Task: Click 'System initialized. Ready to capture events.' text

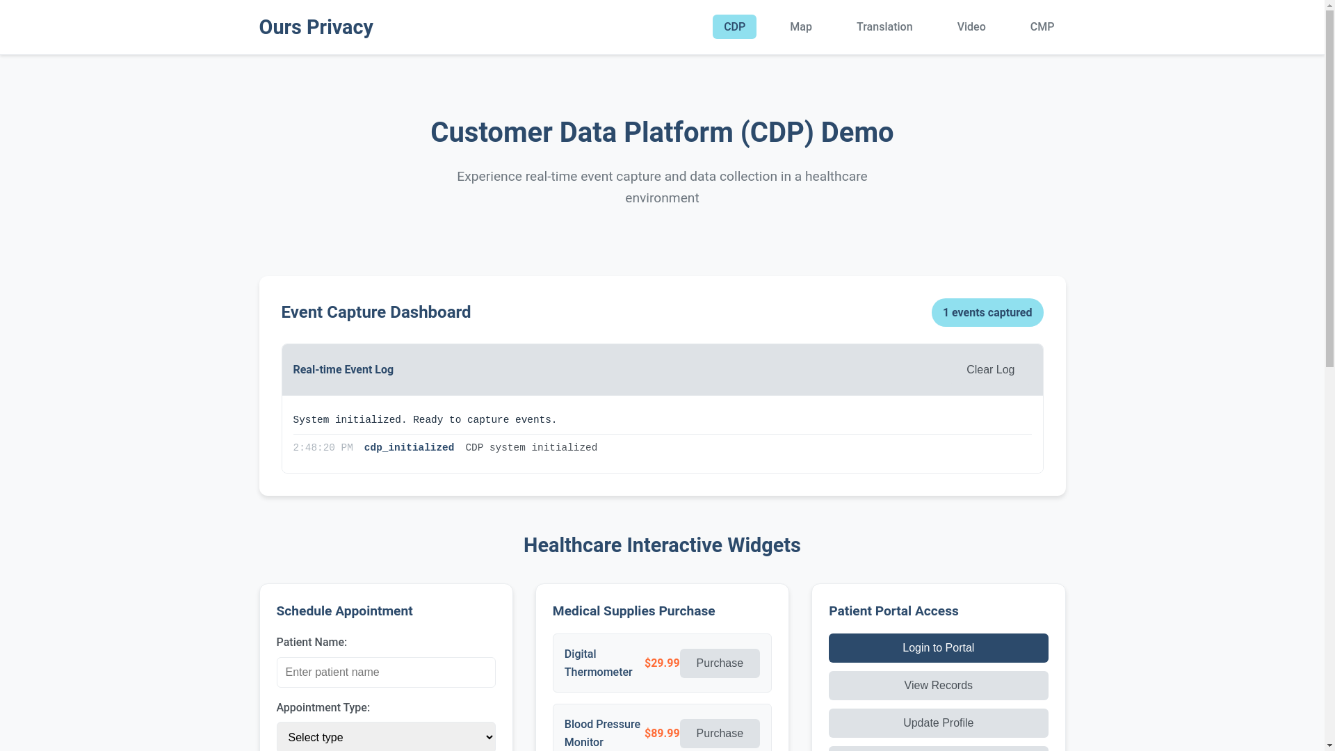Action: pos(425,420)
